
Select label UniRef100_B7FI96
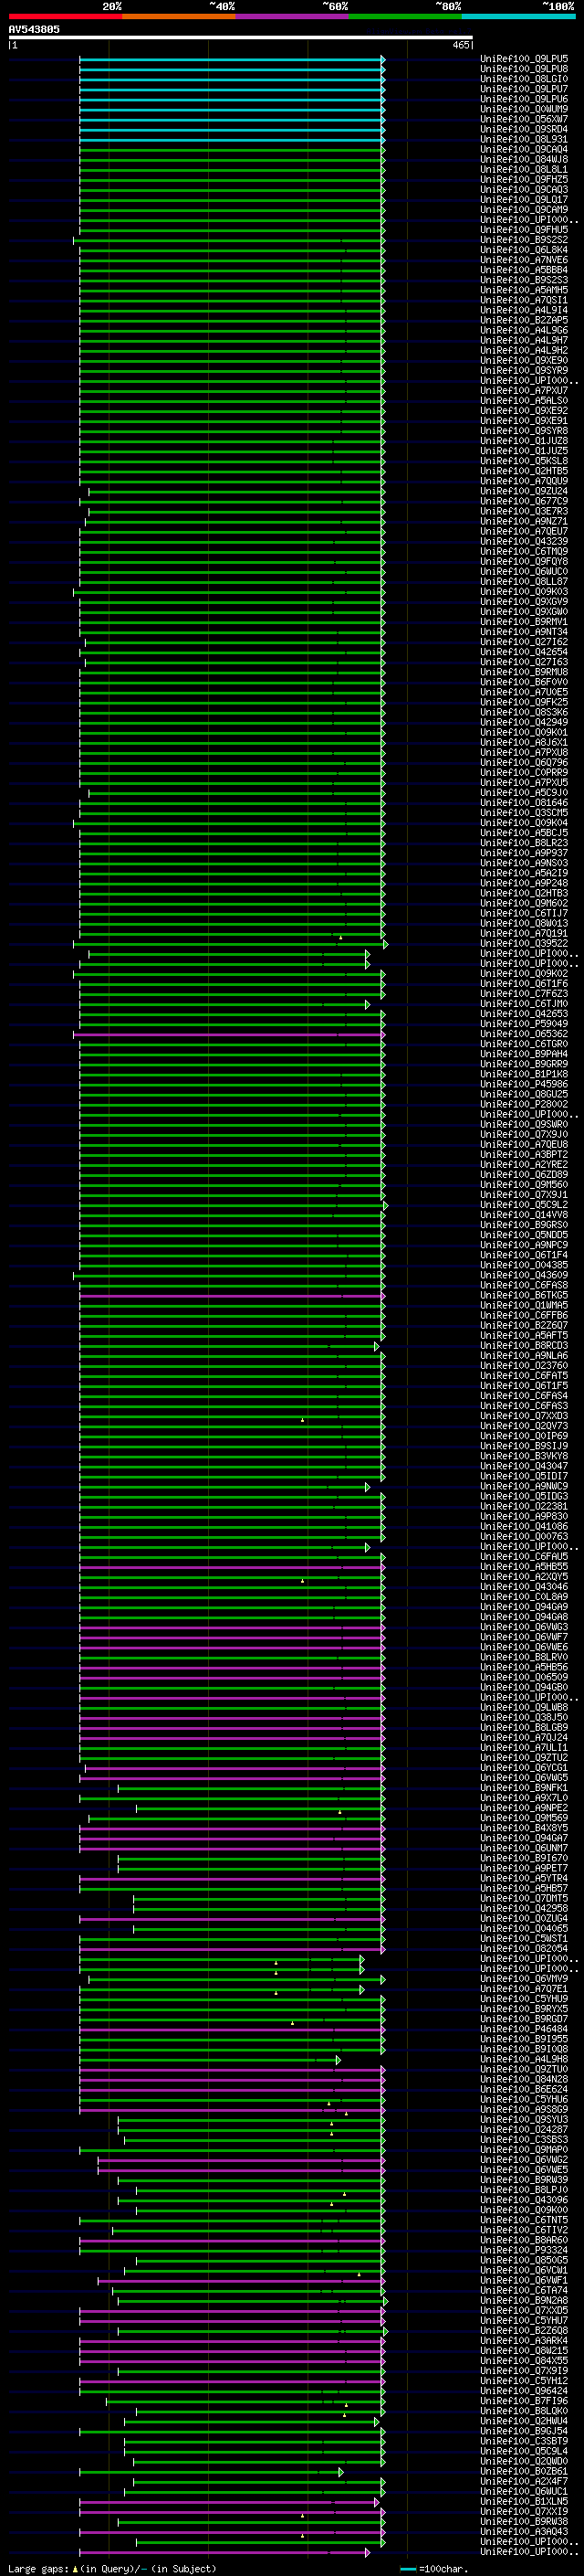(524, 2400)
